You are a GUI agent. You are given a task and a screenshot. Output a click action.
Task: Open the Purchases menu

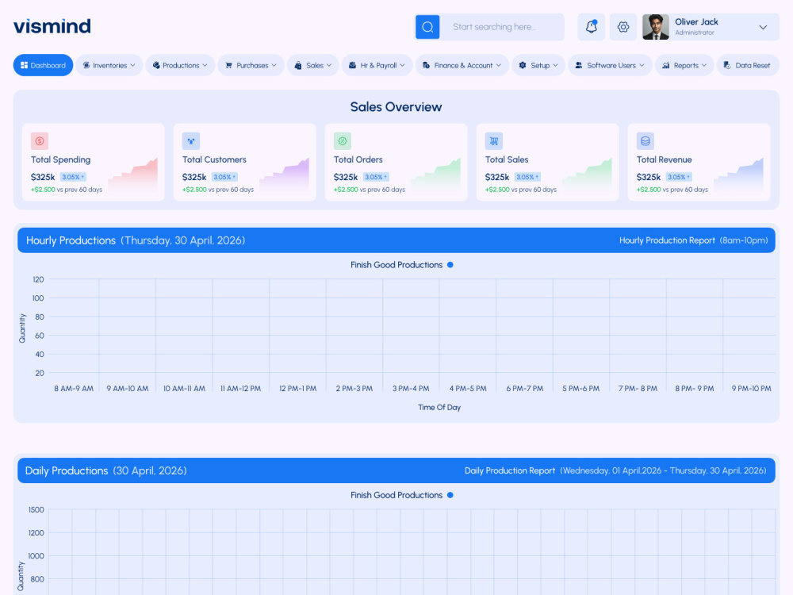(251, 65)
